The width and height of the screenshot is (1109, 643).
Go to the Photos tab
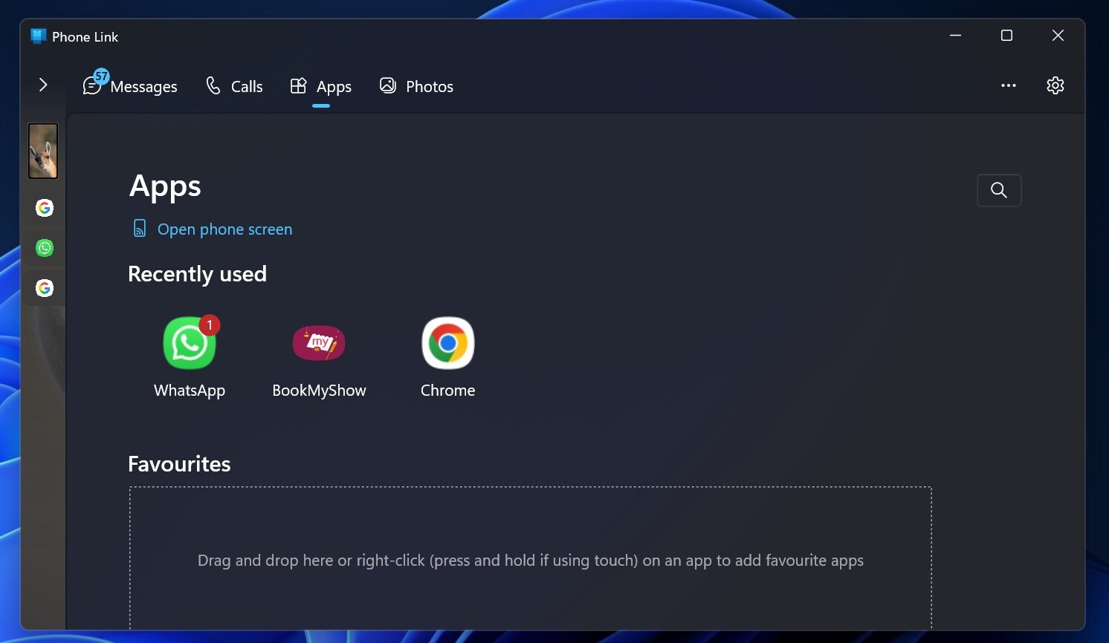(x=416, y=86)
